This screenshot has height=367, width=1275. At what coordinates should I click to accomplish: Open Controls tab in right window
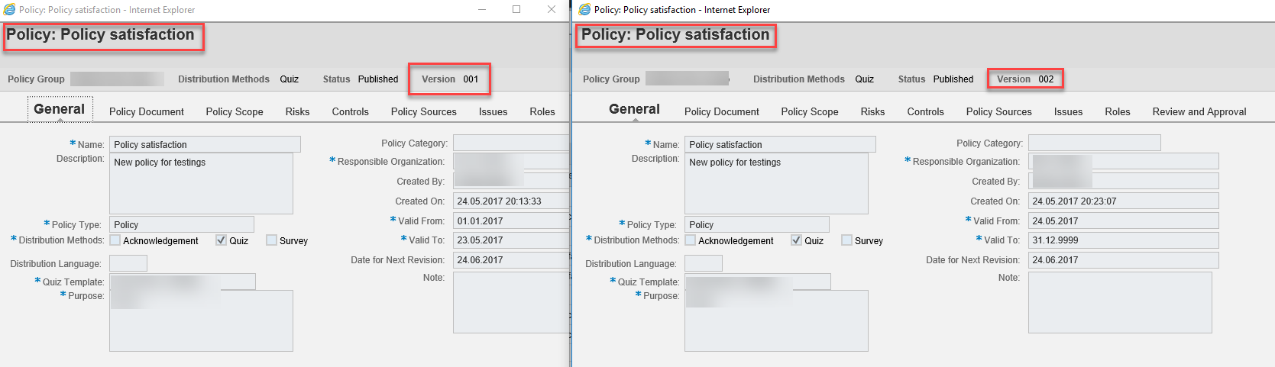[x=926, y=111]
